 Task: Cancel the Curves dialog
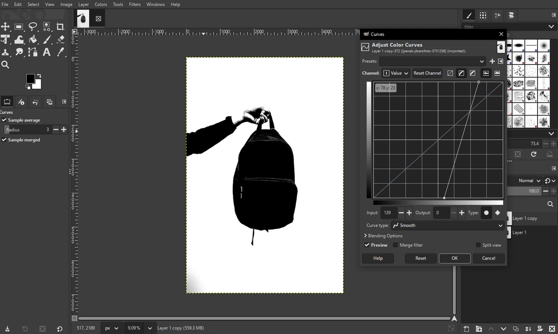click(x=488, y=258)
